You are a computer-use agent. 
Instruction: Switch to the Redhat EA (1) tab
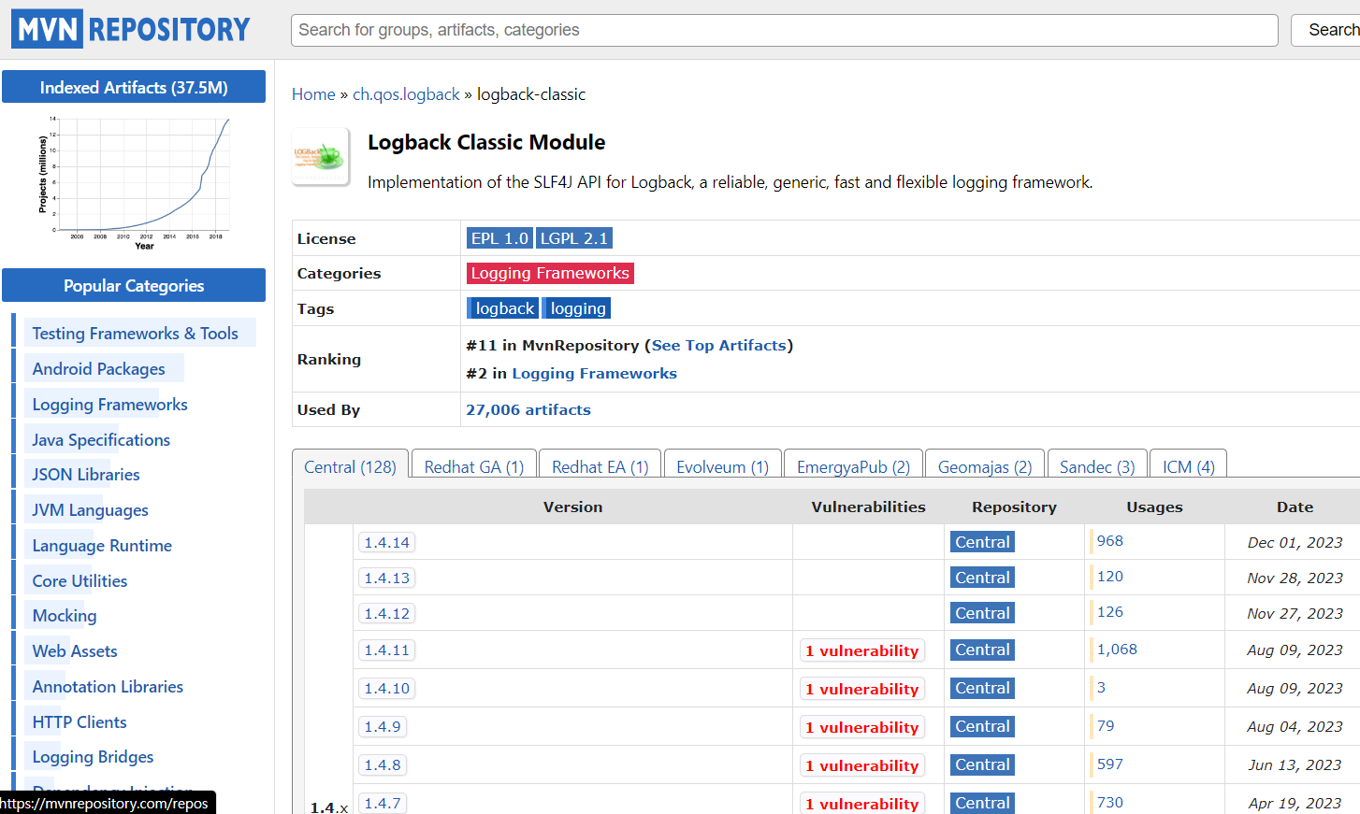coord(600,466)
